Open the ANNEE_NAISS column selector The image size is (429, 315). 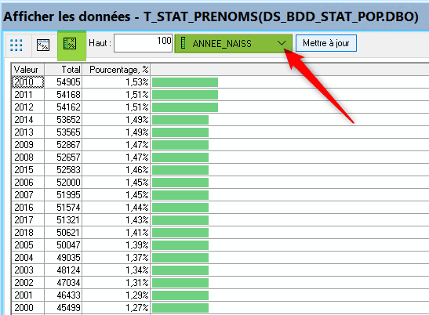tap(233, 43)
